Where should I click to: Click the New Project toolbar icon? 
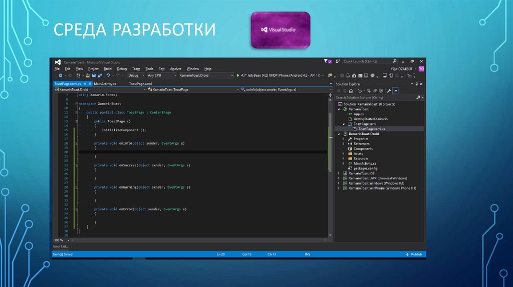79,75
